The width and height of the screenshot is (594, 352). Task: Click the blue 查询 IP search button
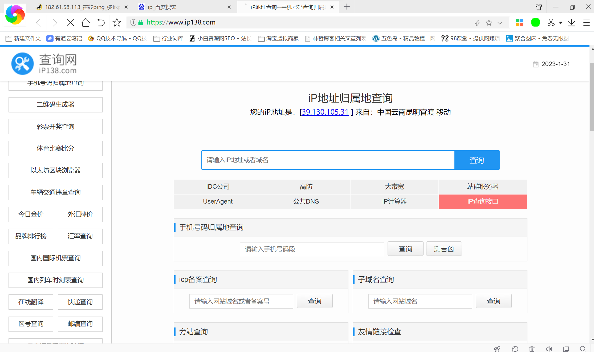pos(477,160)
